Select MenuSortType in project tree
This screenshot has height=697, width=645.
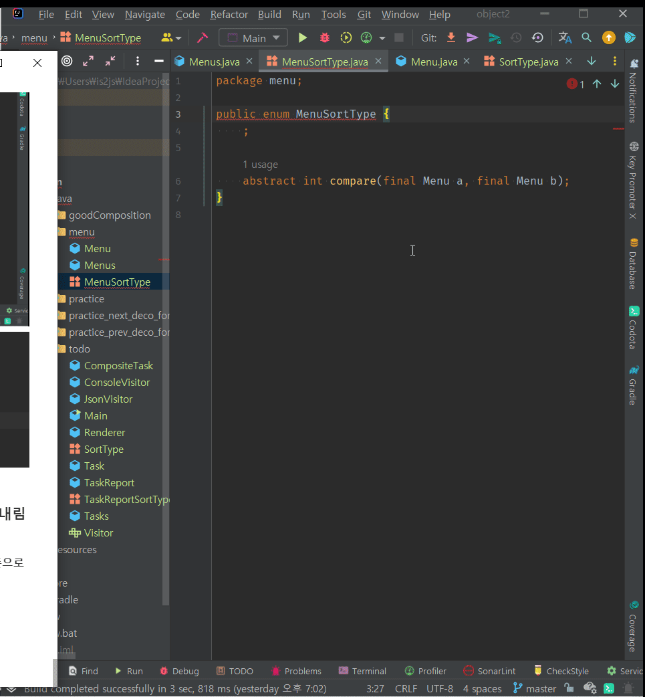click(117, 282)
